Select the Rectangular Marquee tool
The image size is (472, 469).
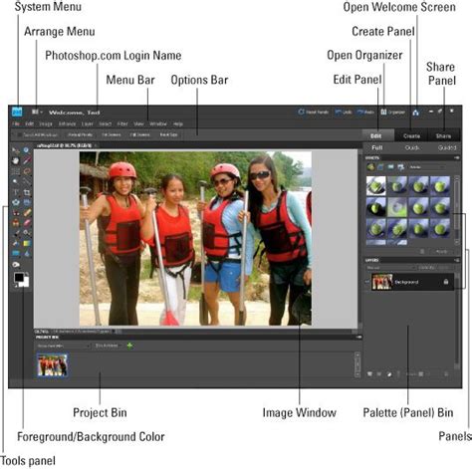click(16, 171)
